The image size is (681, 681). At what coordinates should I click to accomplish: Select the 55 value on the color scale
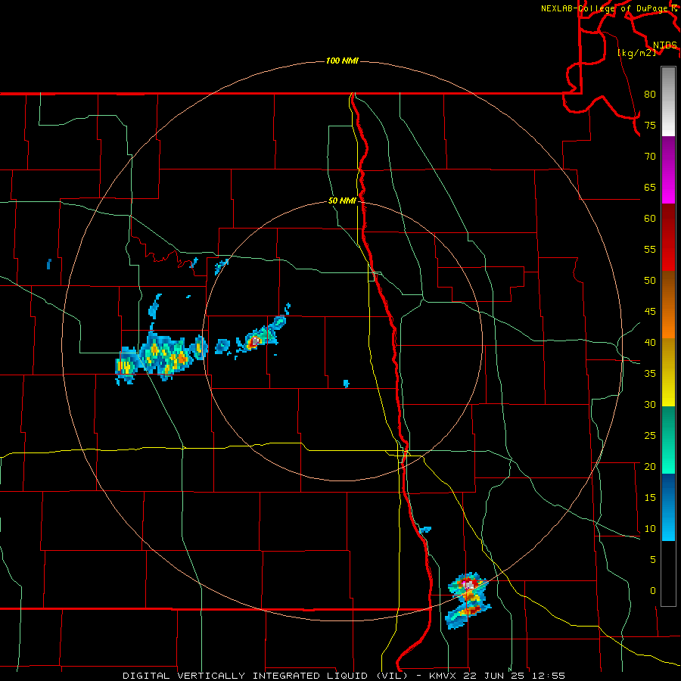(x=650, y=249)
